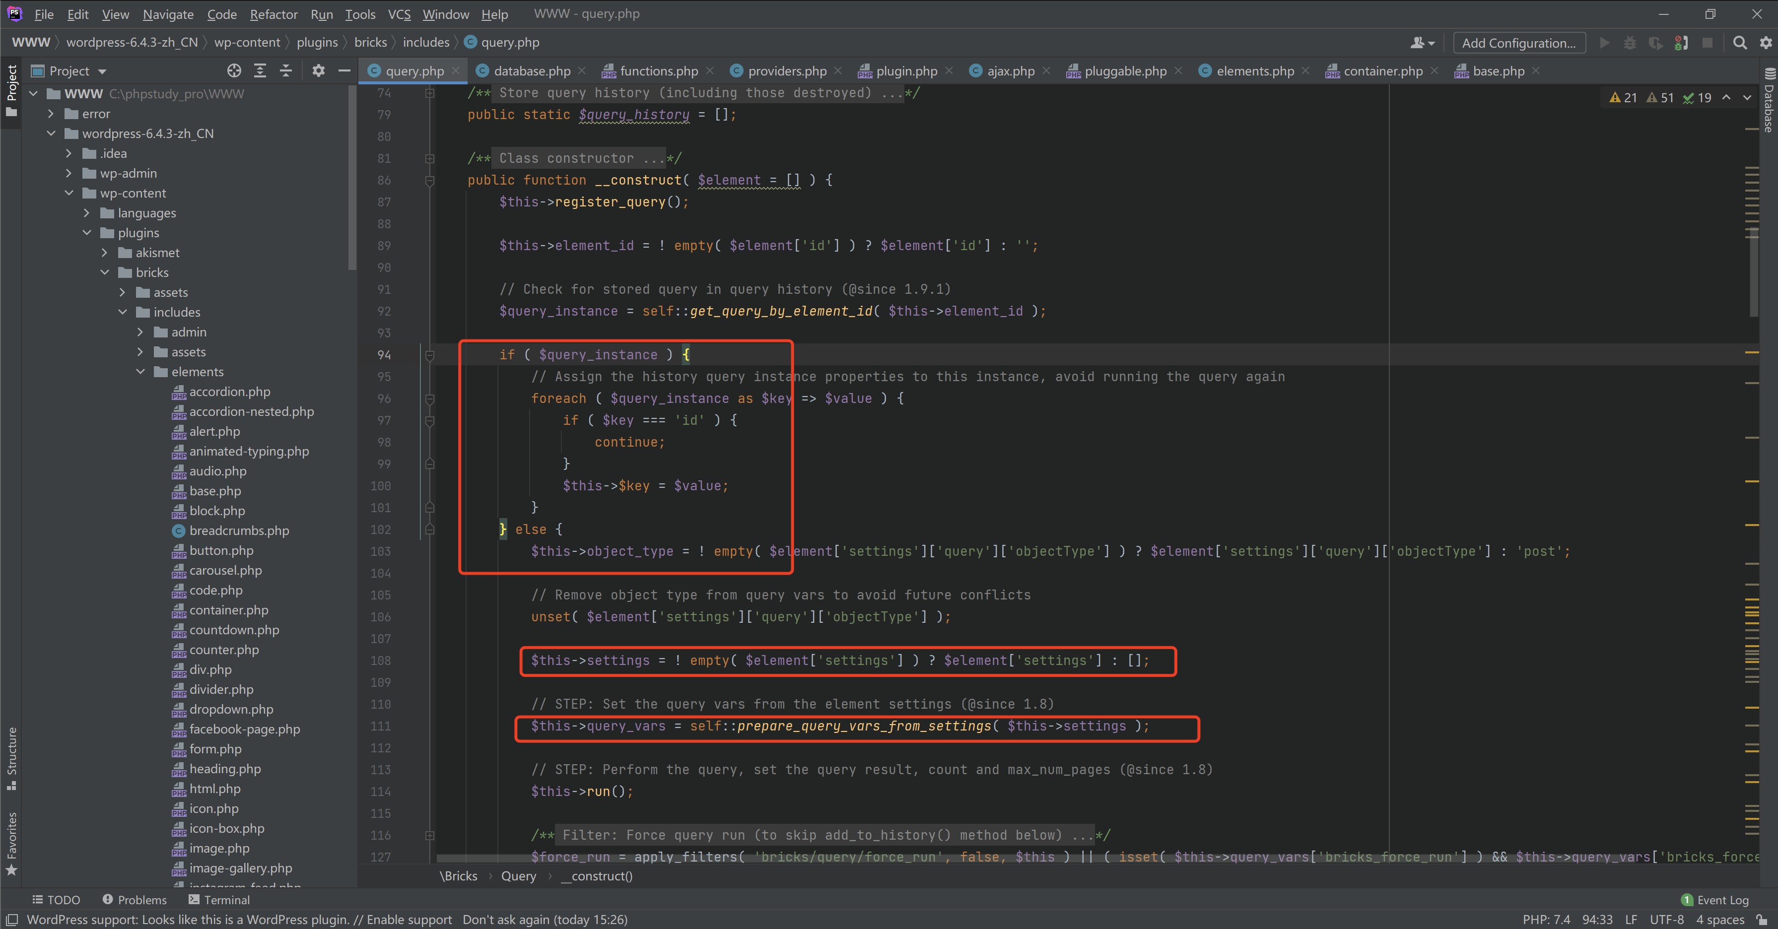
Task: Click Enable support link in status bar
Action: coord(410,920)
